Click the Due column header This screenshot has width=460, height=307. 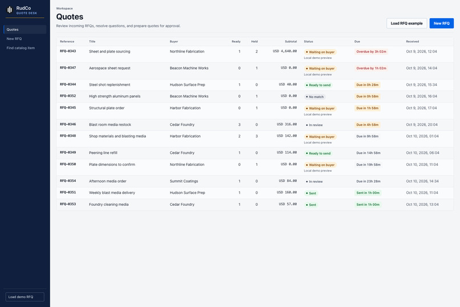pyautogui.click(x=357, y=41)
